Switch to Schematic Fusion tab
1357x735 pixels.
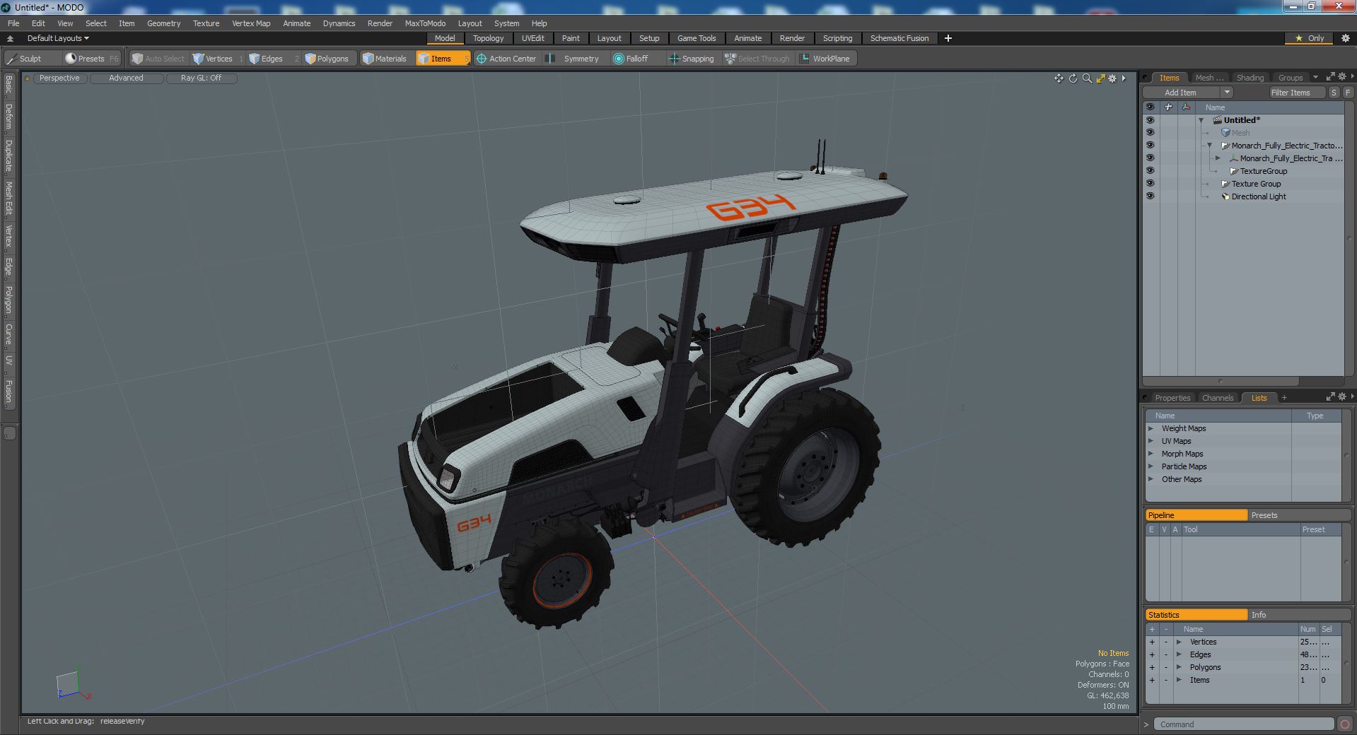[x=899, y=38]
